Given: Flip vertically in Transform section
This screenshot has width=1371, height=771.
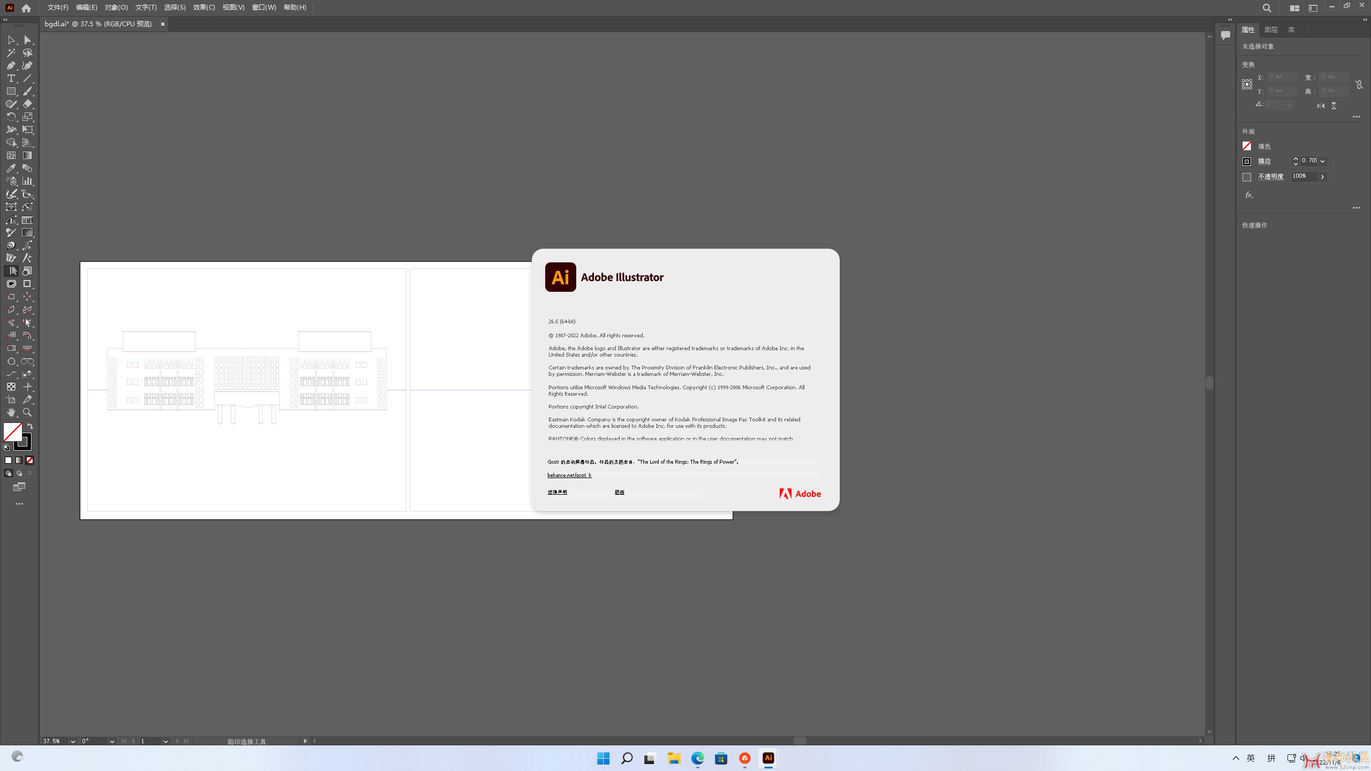Looking at the screenshot, I should 1334,105.
